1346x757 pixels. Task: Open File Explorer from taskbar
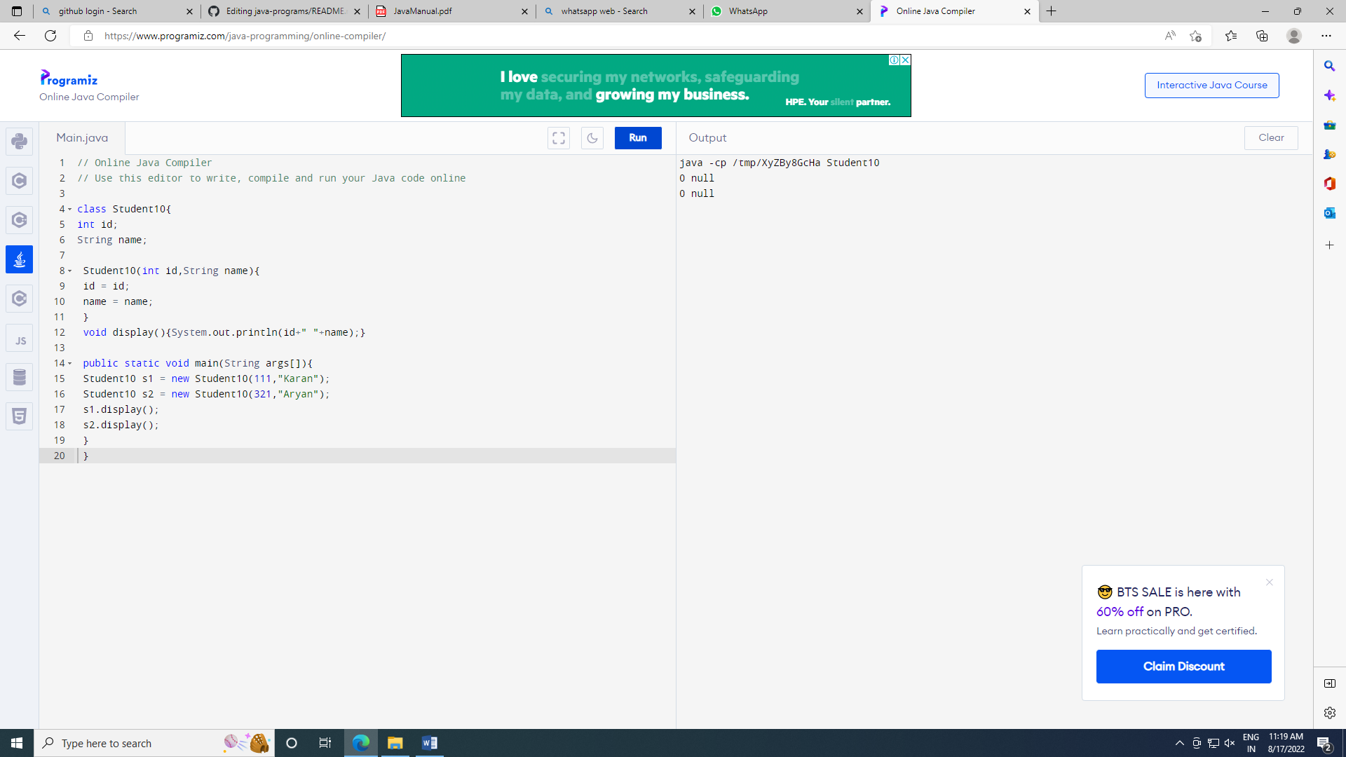[395, 743]
